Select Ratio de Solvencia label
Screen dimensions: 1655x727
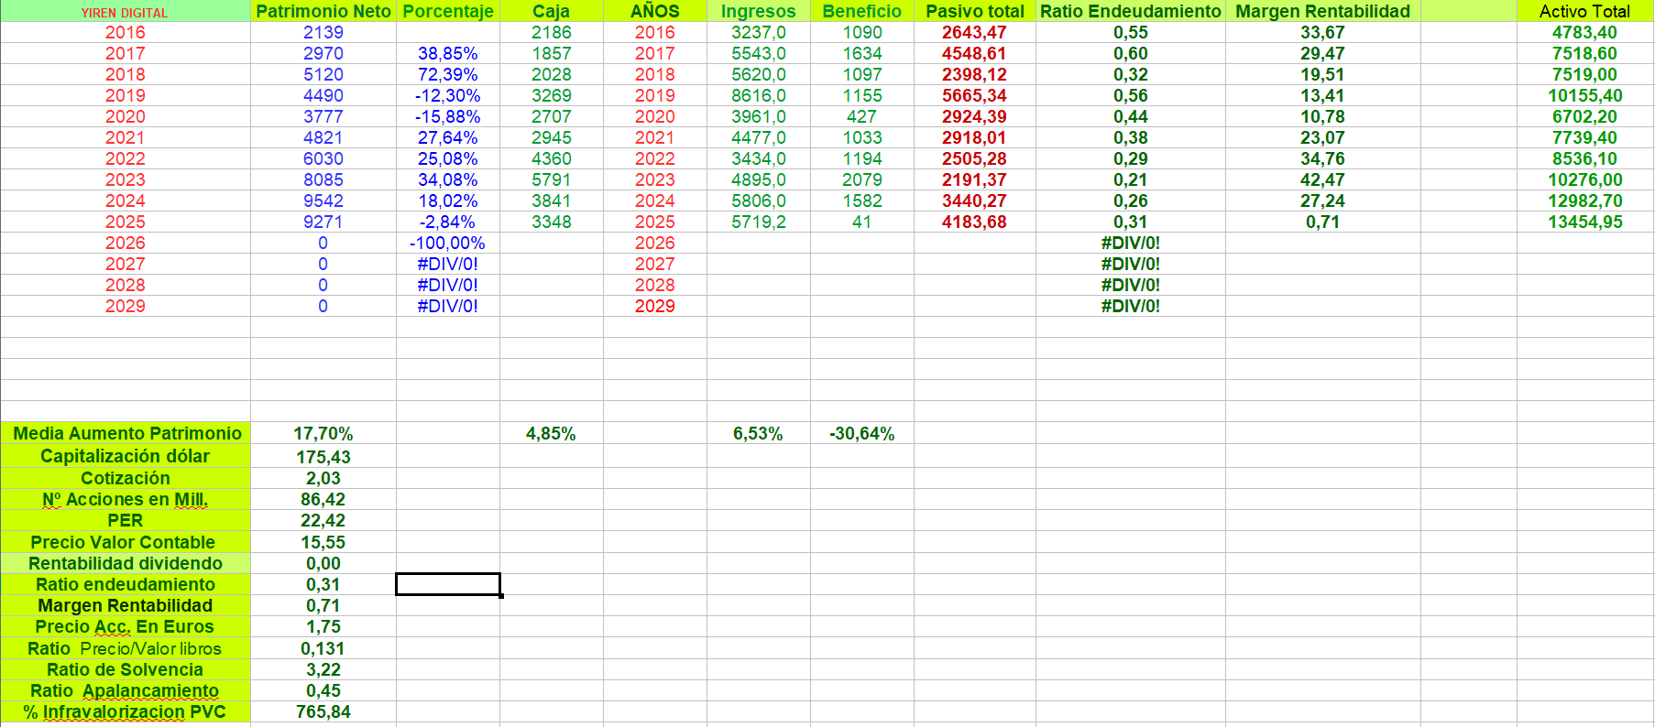[126, 670]
